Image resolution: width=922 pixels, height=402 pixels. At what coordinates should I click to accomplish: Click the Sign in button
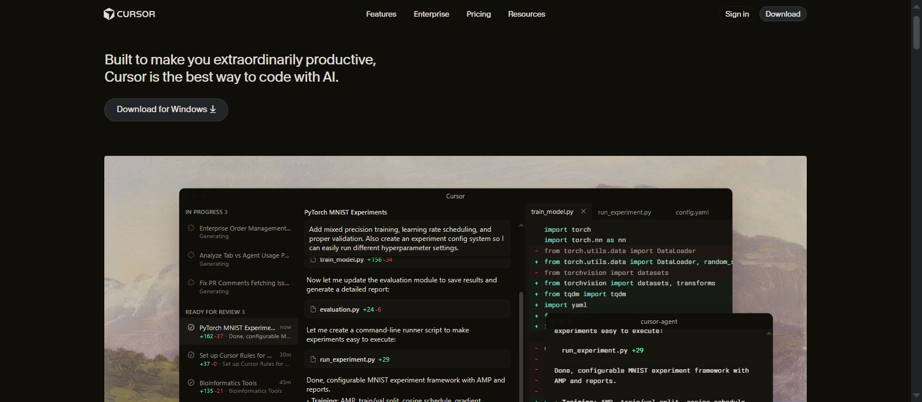(x=737, y=14)
